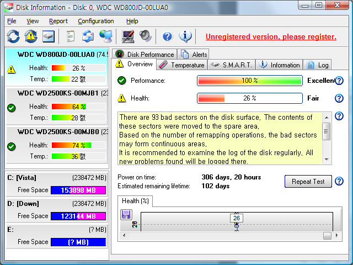353x265 pixels.
Task: Click the bad sectors description text
Action: click(x=220, y=139)
